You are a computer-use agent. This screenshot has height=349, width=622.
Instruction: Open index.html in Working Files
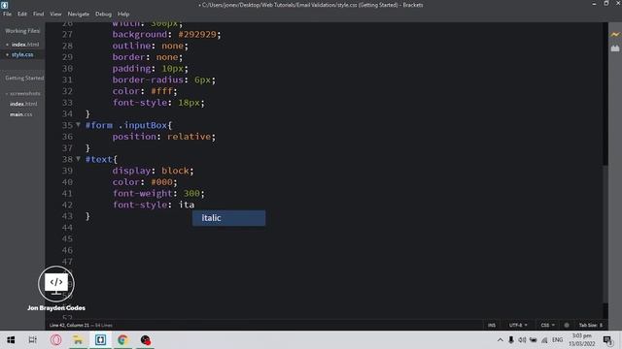25,45
